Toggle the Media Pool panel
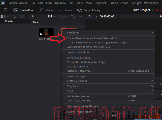 23,10
